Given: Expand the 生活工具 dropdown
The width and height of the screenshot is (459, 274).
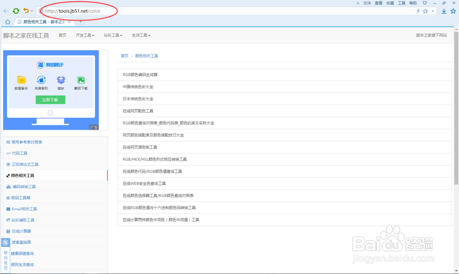Looking at the screenshot, I should click(x=141, y=34).
